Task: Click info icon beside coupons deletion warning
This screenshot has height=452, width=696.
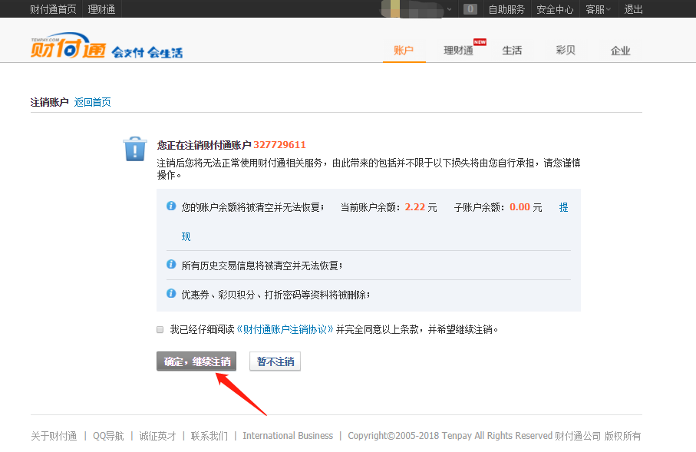Action: [x=171, y=293]
